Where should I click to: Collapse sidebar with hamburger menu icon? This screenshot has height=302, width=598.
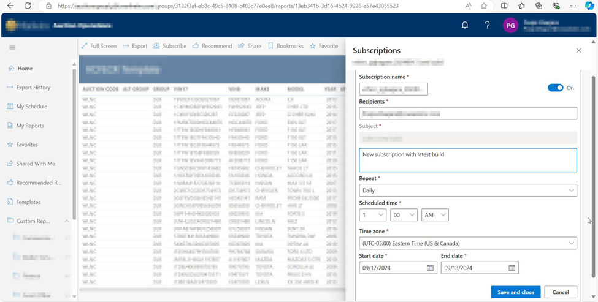tap(12, 47)
